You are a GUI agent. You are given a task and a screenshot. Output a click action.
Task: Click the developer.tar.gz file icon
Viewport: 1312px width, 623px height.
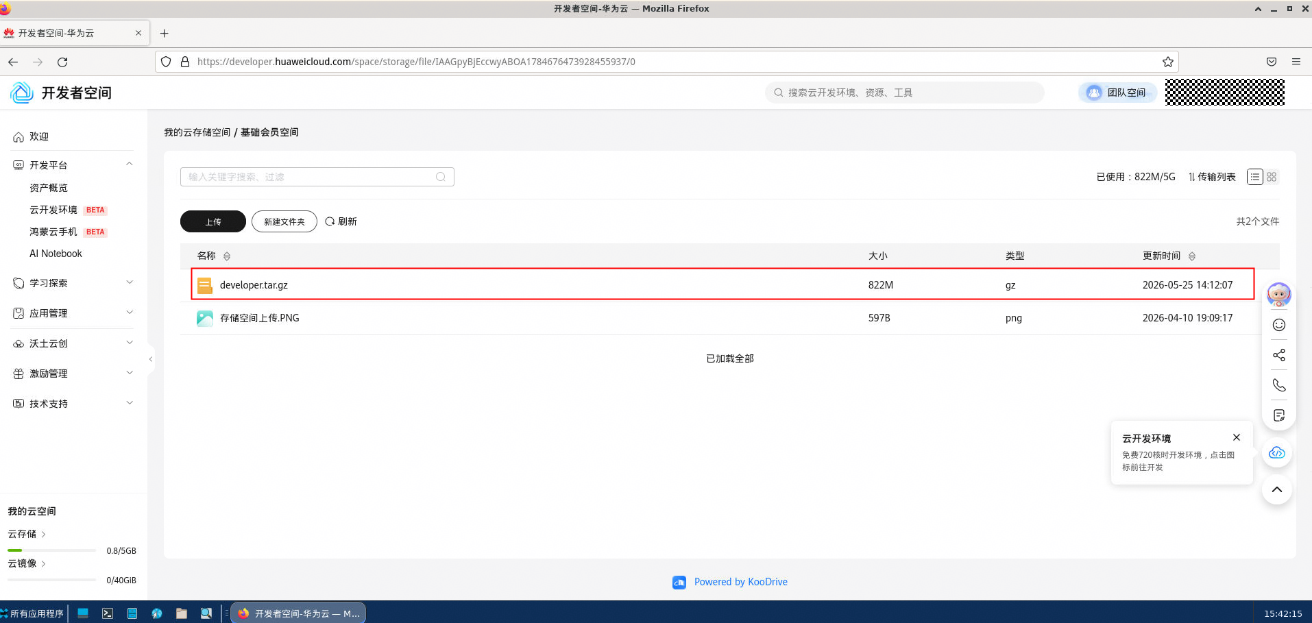pos(204,285)
